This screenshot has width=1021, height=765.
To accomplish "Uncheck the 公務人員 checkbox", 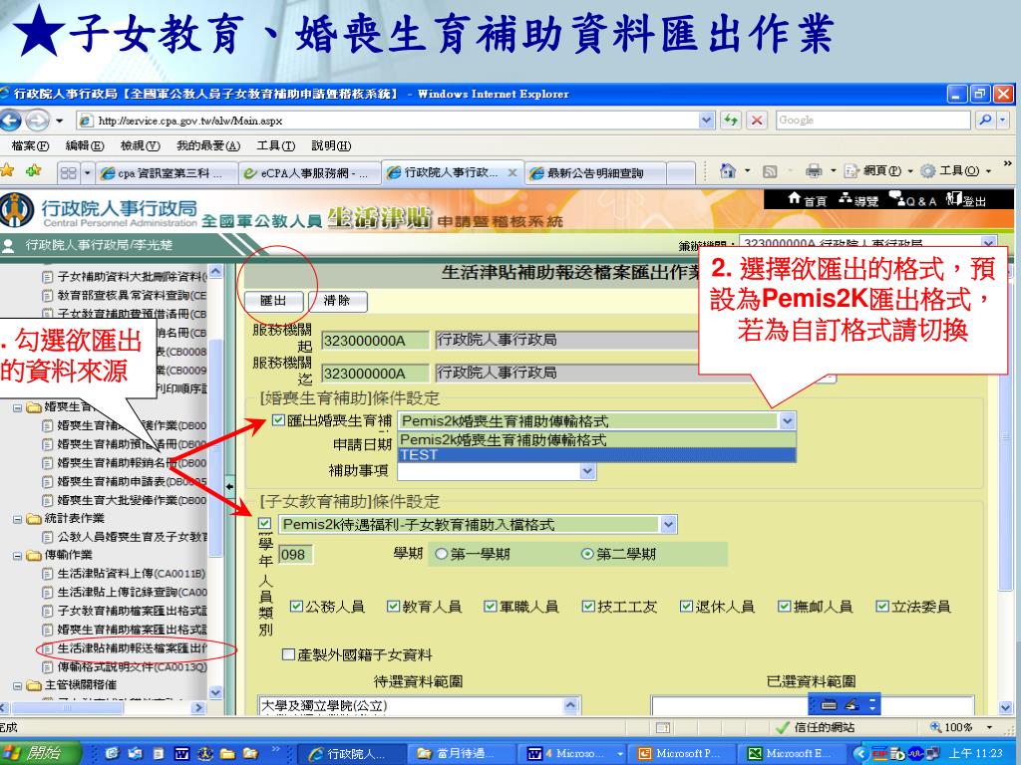I will 296,607.
